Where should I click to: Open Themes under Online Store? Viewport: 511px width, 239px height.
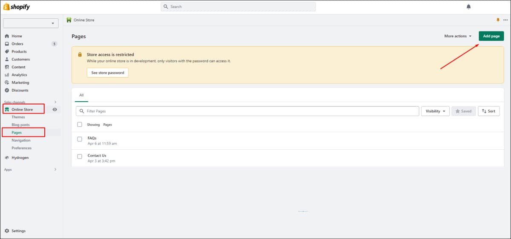(18, 117)
